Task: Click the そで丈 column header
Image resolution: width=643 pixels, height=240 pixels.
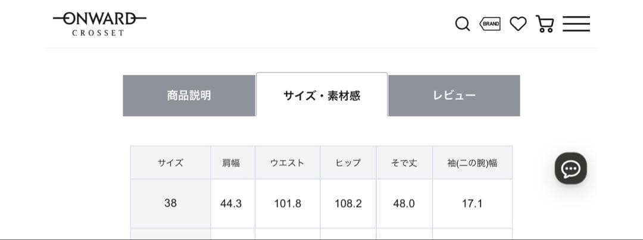Action: (404, 163)
